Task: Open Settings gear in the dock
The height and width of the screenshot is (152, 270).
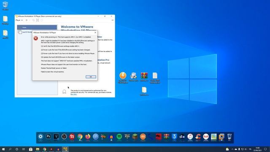Action: click(40, 136)
